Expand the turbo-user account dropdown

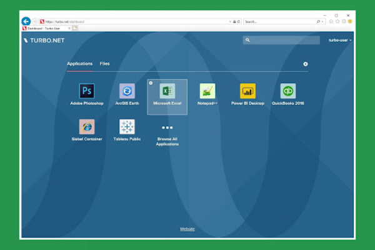pos(340,40)
